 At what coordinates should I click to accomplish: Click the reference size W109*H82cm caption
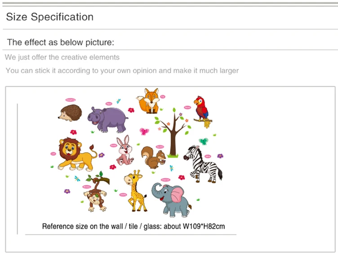coord(133,227)
